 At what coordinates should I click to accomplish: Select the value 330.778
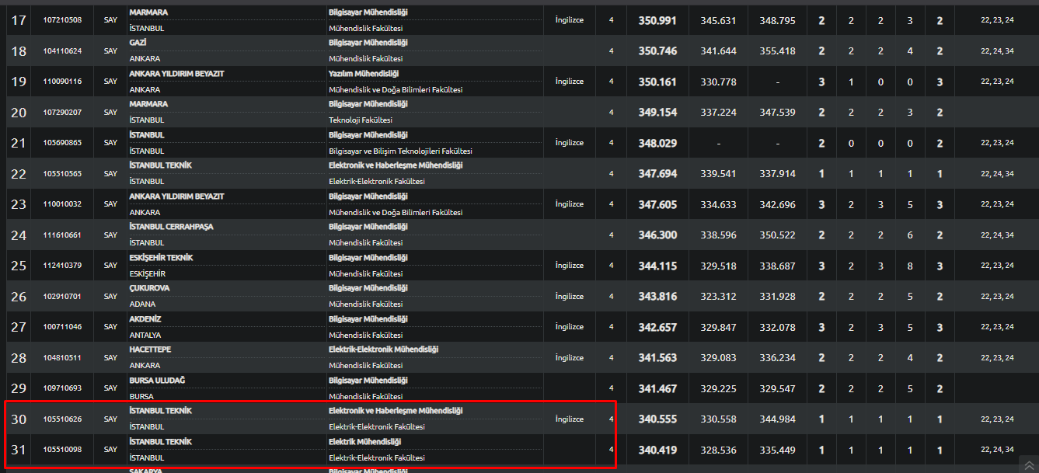coord(718,82)
